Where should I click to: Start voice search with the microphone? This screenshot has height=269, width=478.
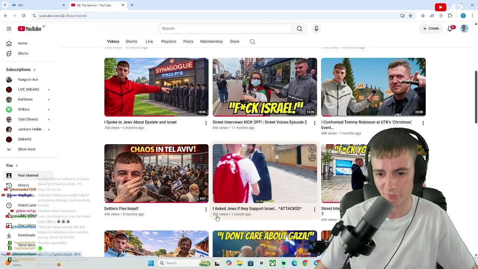(x=316, y=29)
